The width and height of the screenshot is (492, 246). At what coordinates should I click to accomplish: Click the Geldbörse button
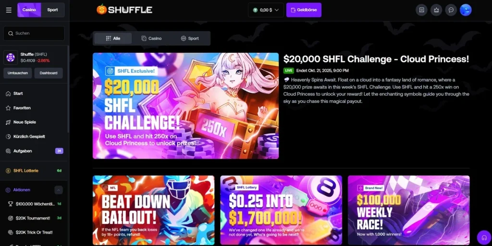304,10
